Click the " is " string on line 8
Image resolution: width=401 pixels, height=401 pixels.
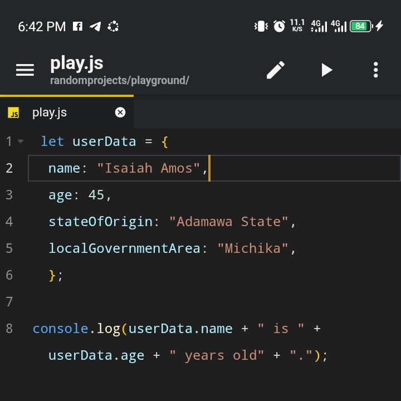(281, 328)
